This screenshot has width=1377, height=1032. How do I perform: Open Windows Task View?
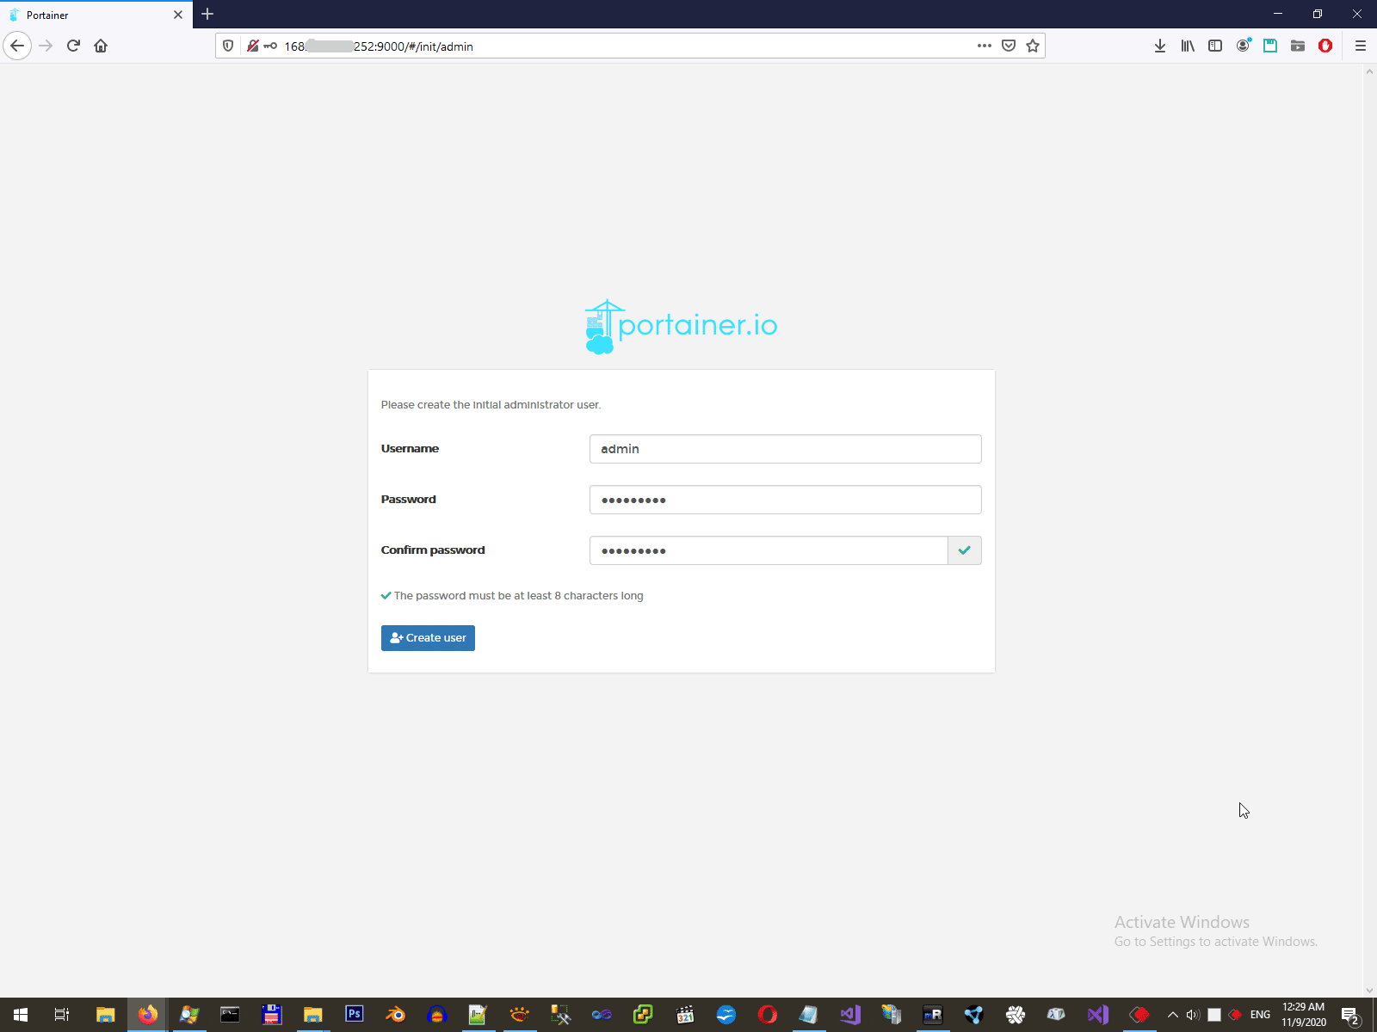pyautogui.click(x=62, y=1015)
